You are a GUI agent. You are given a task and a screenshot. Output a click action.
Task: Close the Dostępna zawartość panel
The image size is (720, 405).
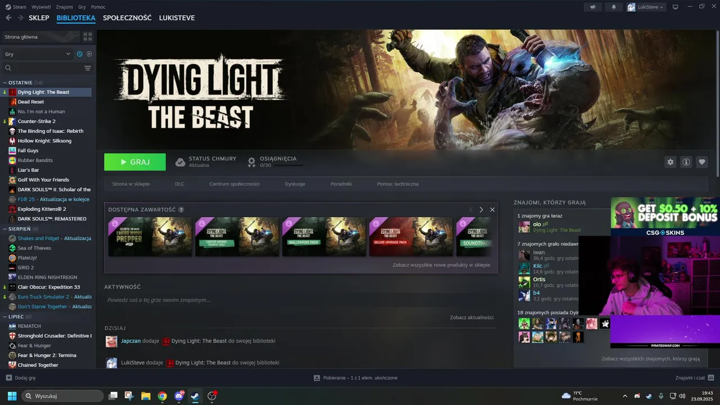tap(492, 209)
